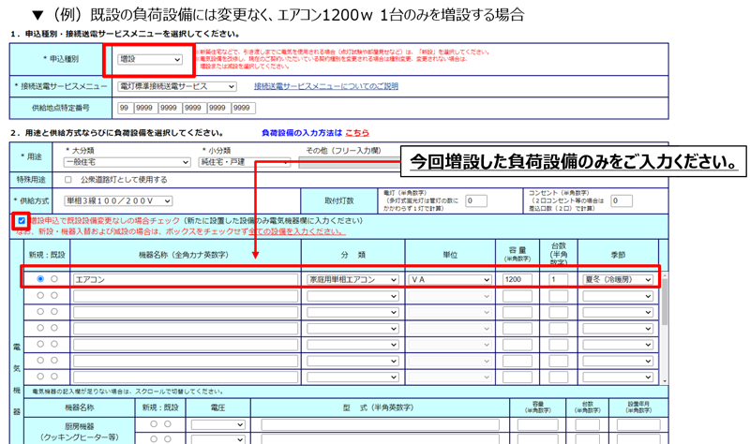Uncheck 増設申込で既設設備変更なしの場合チェック checkbox
Image resolution: width=750 pixels, height=444 pixels.
22,221
